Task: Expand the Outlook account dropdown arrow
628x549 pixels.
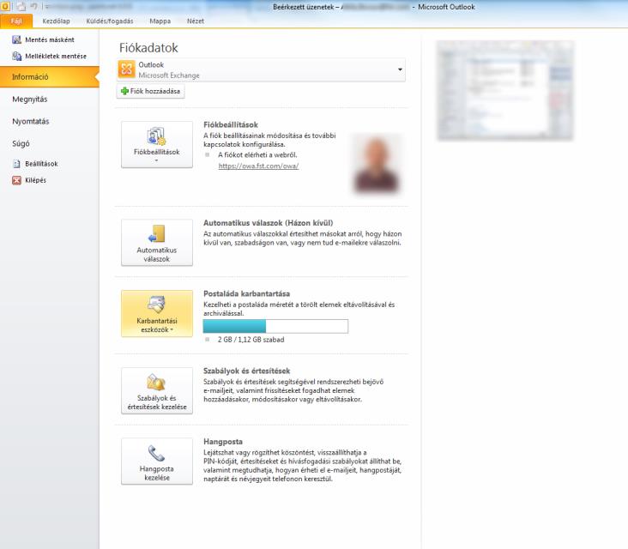Action: (400, 69)
